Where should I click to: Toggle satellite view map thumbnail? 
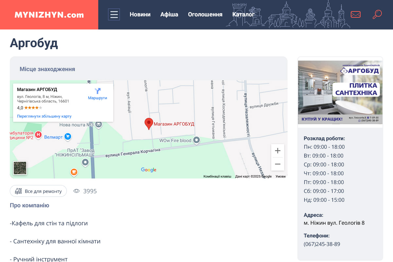pyautogui.click(x=20, y=168)
